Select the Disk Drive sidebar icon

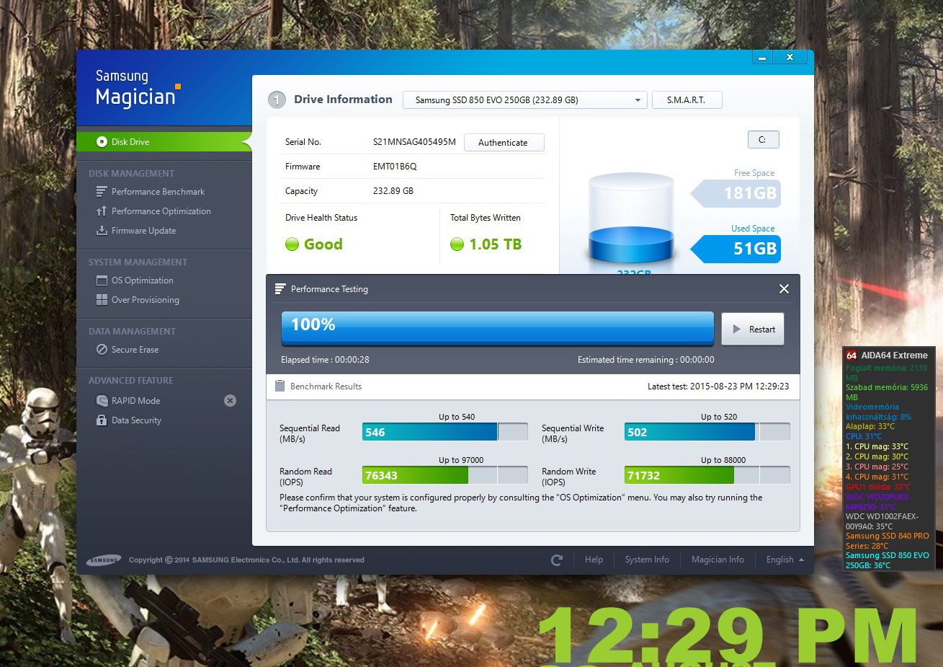tap(102, 142)
